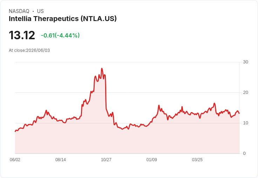The width and height of the screenshot is (258, 178).
Task: Click the 06/02 x-axis date label
Action: pyautogui.click(x=15, y=160)
